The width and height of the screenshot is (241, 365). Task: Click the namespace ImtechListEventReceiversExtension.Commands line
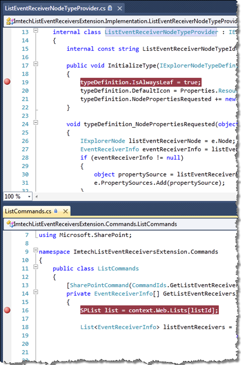click(129, 252)
